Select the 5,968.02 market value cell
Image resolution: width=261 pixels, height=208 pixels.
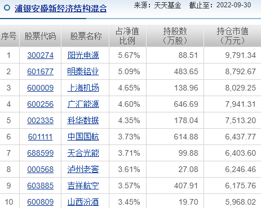[x=232, y=202]
